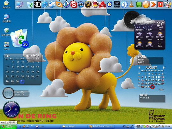Select FRI forecast in weather widget

[x=160, y=34]
